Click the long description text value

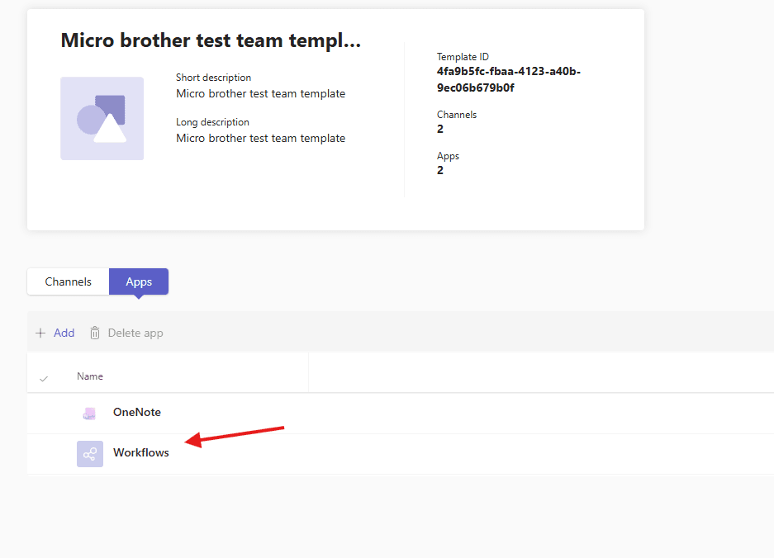pyautogui.click(x=260, y=139)
